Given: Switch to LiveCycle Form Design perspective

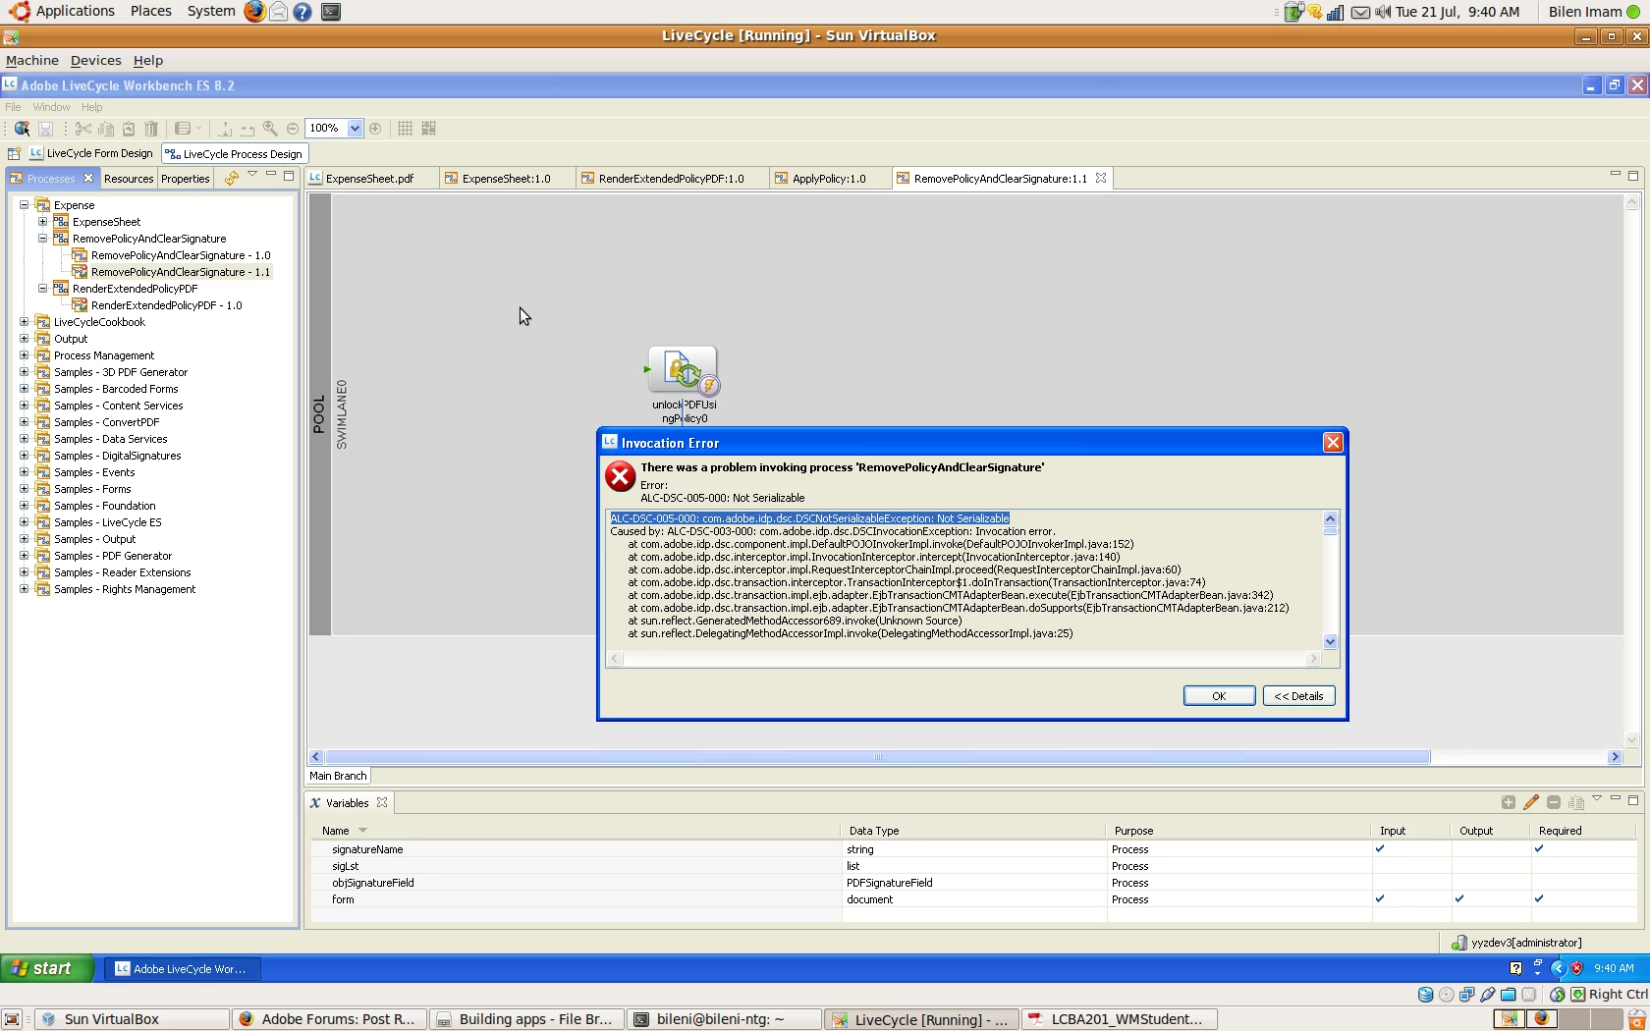Looking at the screenshot, I should (x=91, y=154).
